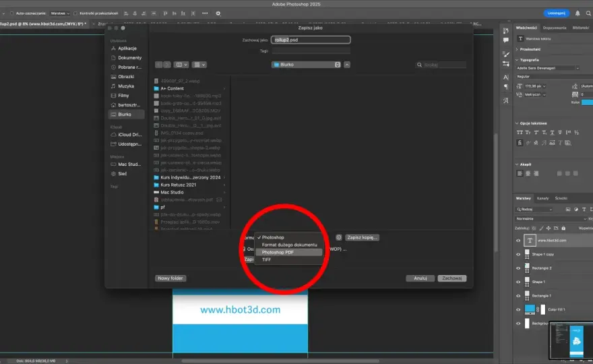Align paragraph text left
Screen dimensions: 593x364
coord(520,173)
